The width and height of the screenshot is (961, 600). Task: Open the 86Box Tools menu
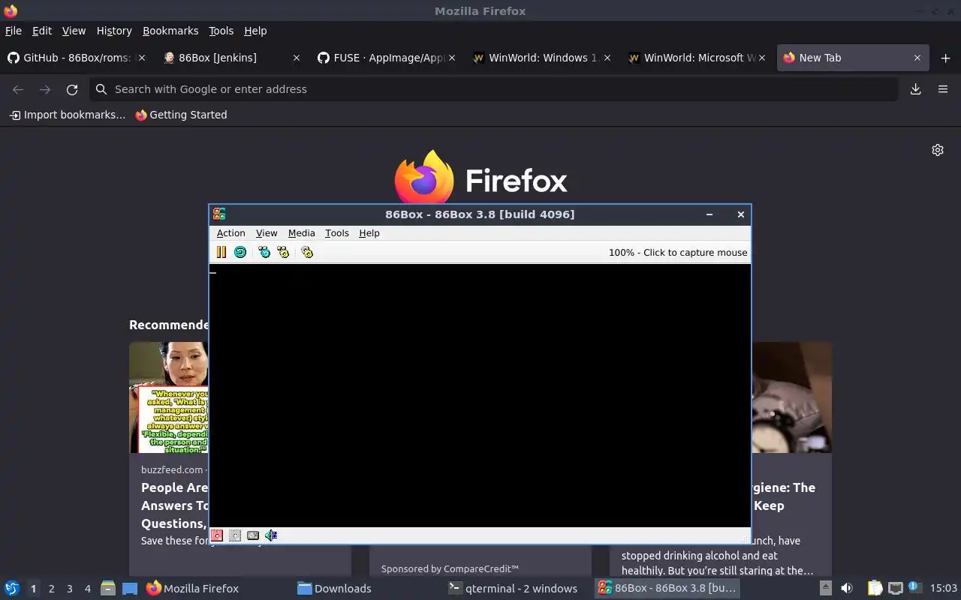337,233
